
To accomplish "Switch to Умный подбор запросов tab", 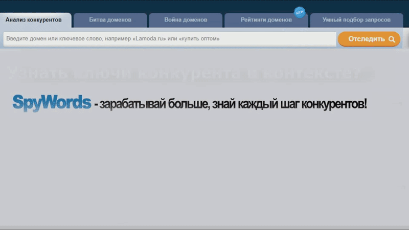I will 356,20.
